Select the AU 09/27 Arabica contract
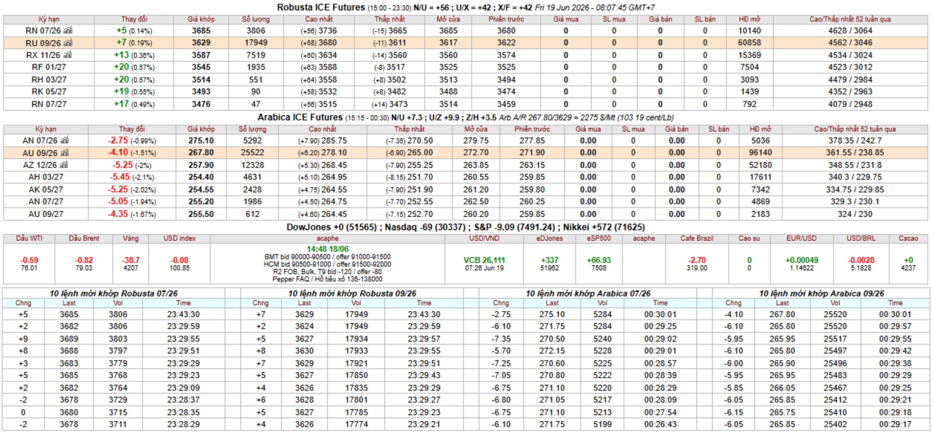932x433 pixels. [x=46, y=214]
